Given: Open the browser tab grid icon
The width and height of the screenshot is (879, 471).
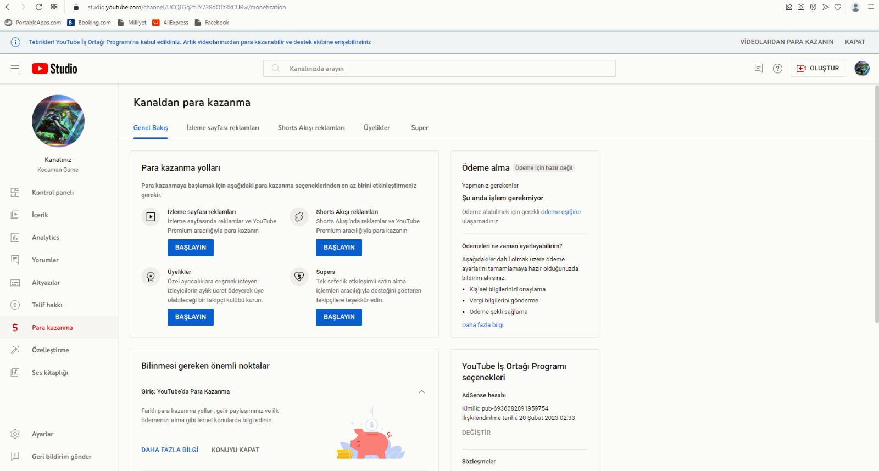Looking at the screenshot, I should [54, 7].
